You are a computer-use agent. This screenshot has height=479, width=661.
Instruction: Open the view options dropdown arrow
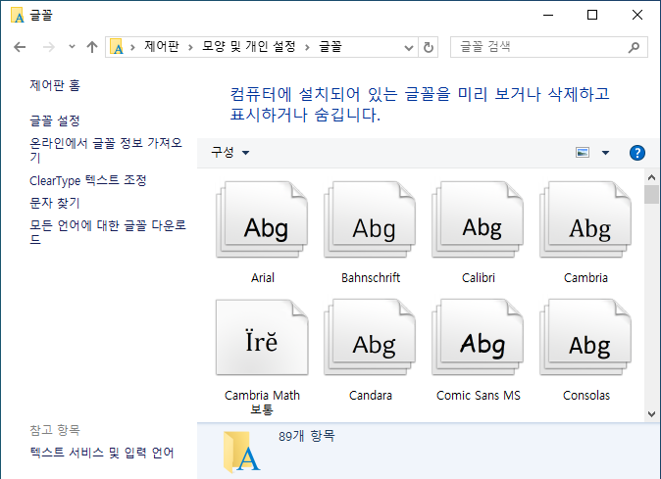pyautogui.click(x=605, y=153)
